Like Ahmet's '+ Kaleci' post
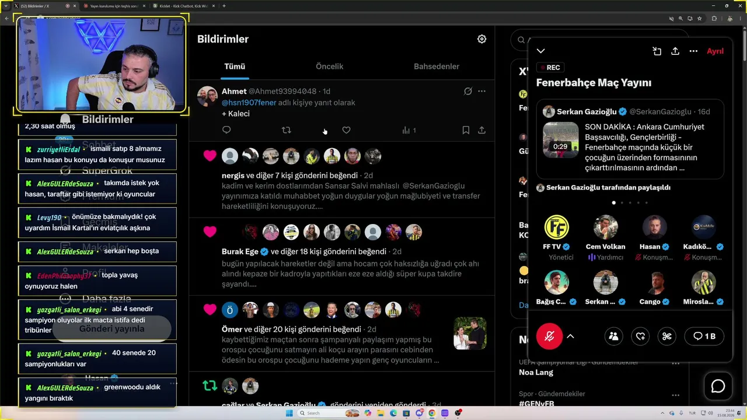Image resolution: width=747 pixels, height=420 pixels. click(346, 130)
